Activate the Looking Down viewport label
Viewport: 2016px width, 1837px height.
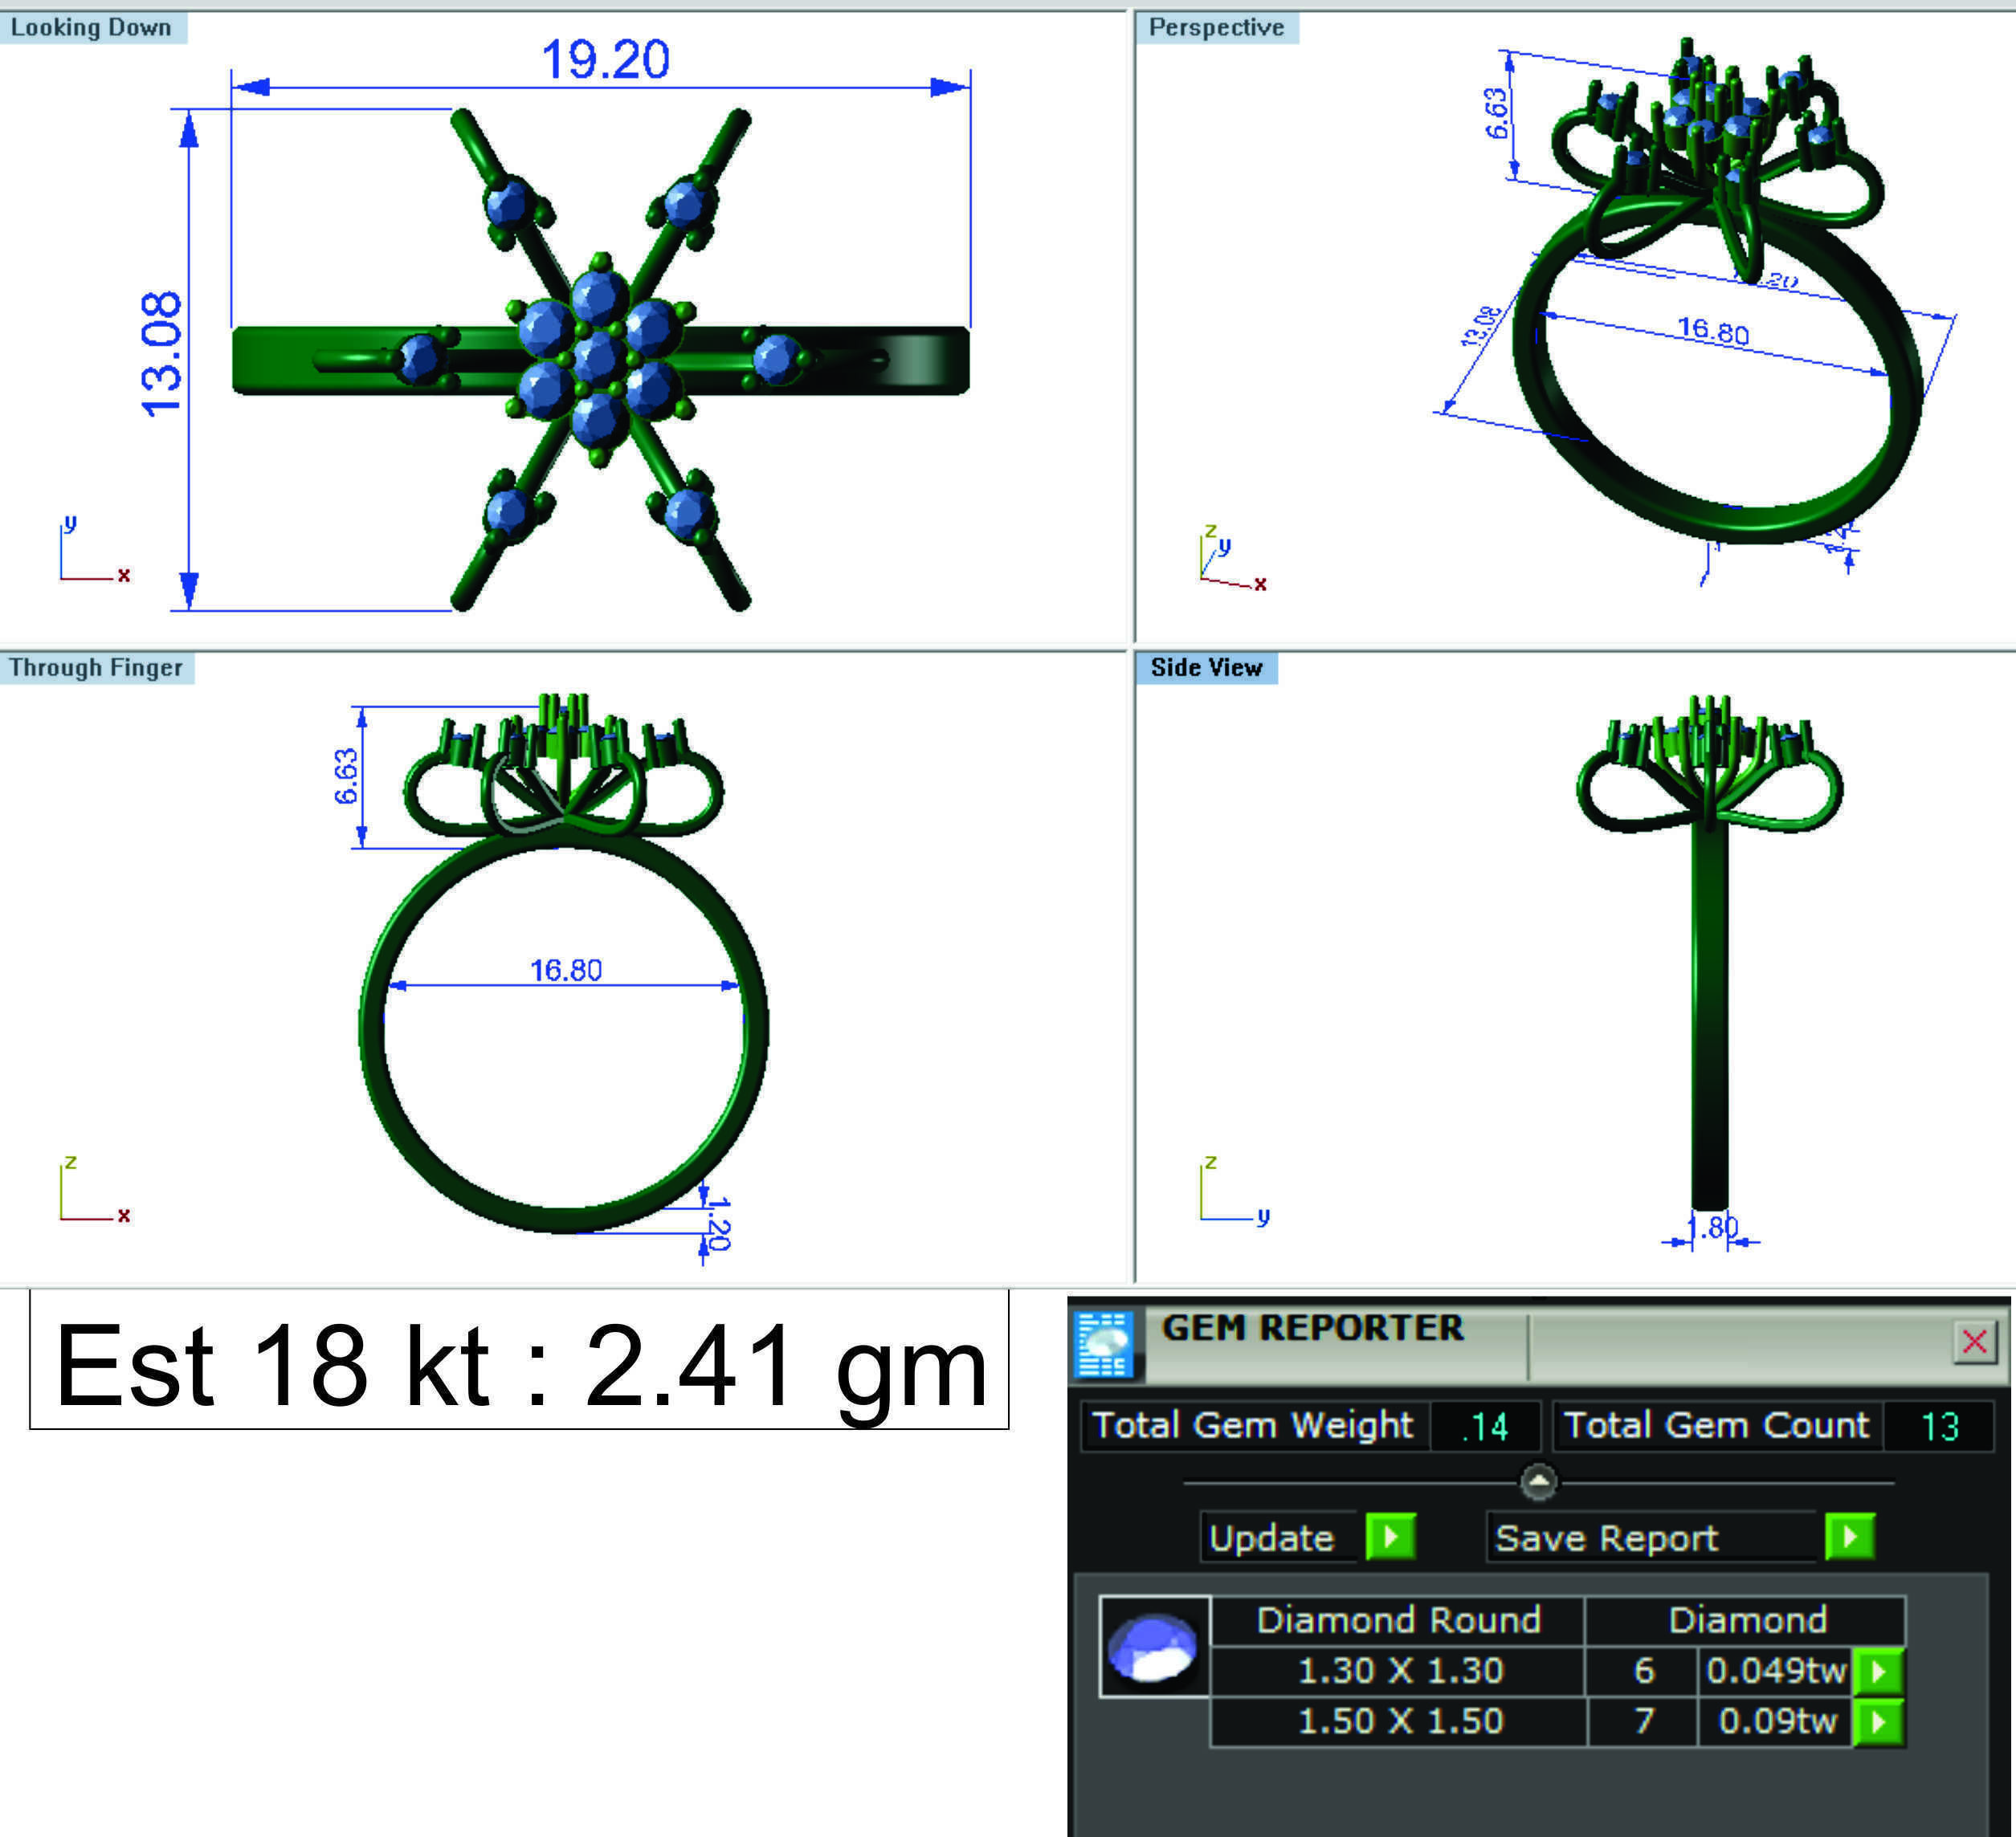pos(92,28)
